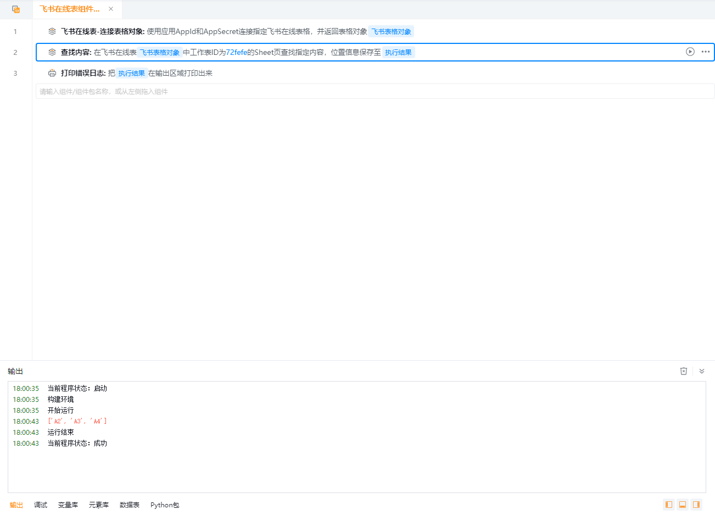
Task: Toggle bottom panel layout icon
Action: pyautogui.click(x=683, y=505)
